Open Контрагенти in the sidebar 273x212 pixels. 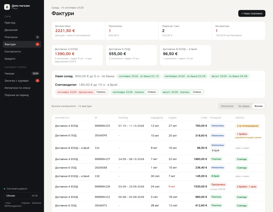click(22, 51)
